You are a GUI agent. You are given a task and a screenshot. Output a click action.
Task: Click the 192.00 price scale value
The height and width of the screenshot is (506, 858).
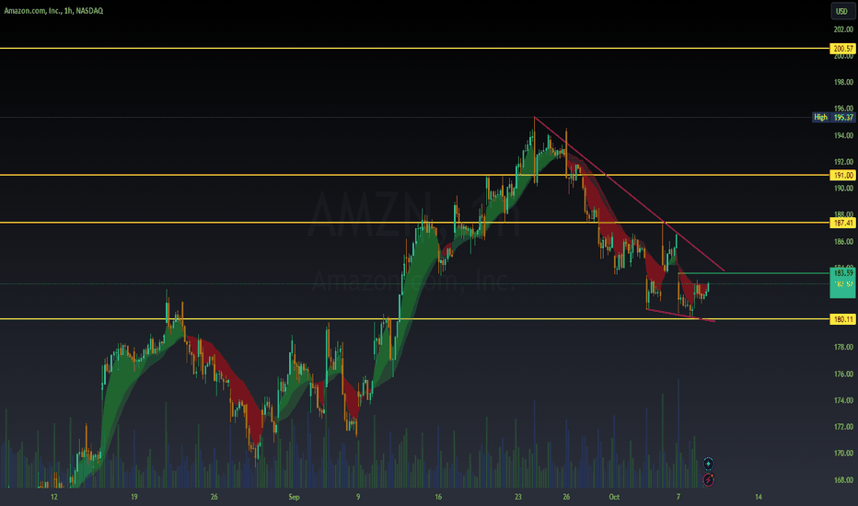tap(843, 161)
